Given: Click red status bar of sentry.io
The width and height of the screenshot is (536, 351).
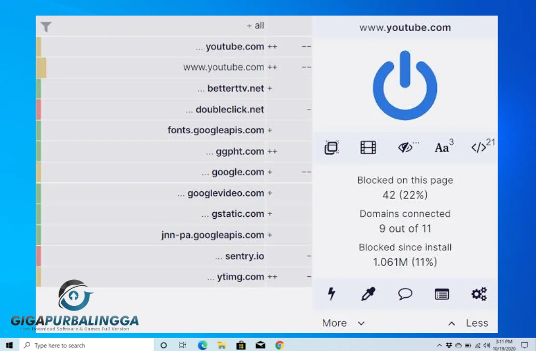Looking at the screenshot, I should point(39,256).
